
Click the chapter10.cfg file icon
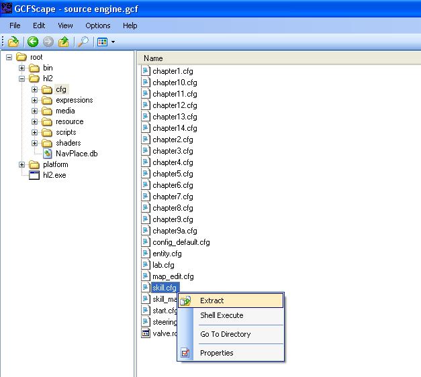[146, 83]
